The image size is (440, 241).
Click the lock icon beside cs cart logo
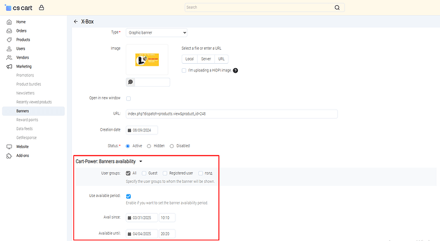[x=41, y=8]
